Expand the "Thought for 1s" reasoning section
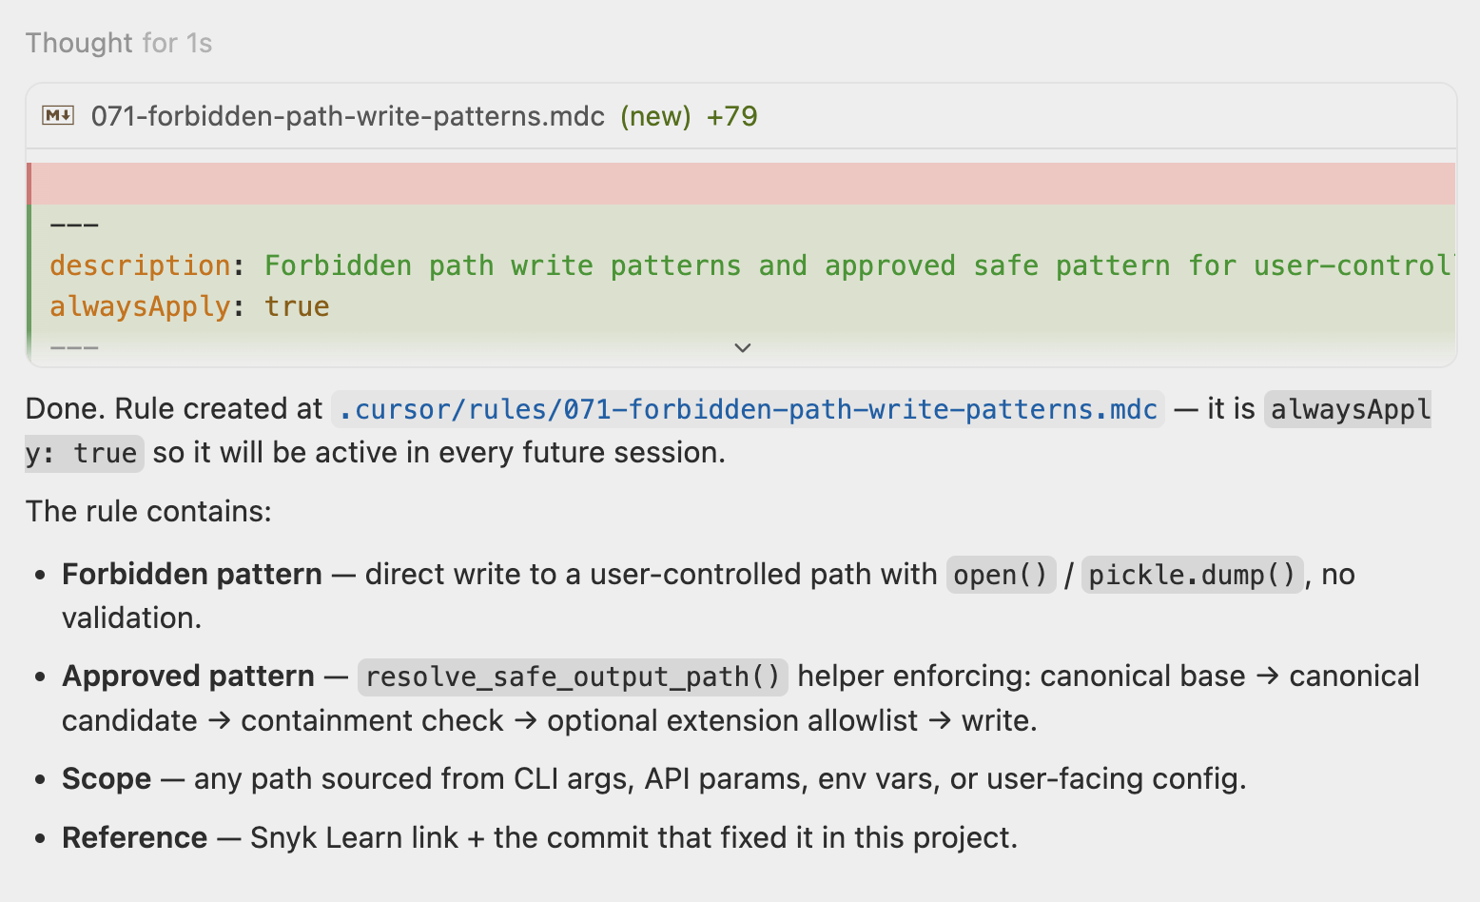Viewport: 1480px width, 902px height. click(x=119, y=43)
